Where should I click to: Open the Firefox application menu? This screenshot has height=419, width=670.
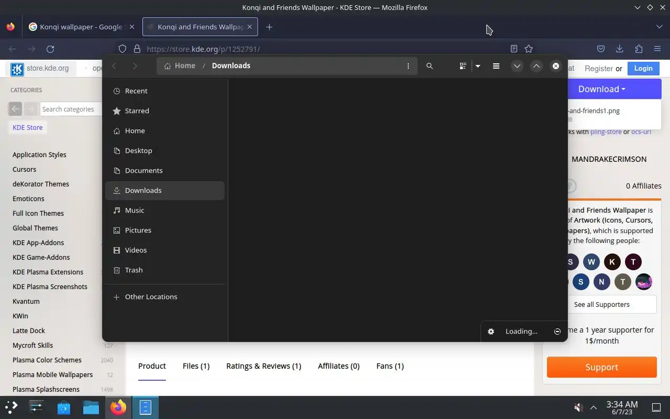point(657,49)
